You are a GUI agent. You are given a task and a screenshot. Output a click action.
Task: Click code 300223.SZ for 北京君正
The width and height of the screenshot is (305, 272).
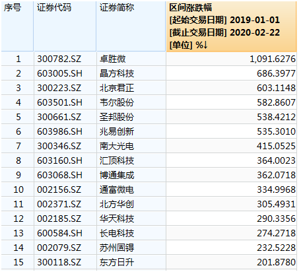point(65,88)
